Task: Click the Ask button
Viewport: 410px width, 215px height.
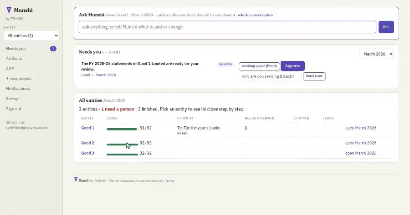Action: [386, 27]
